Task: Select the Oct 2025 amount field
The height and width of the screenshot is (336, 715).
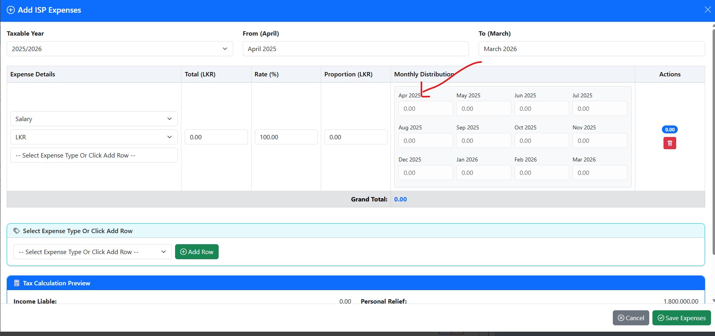Action: 541,140
